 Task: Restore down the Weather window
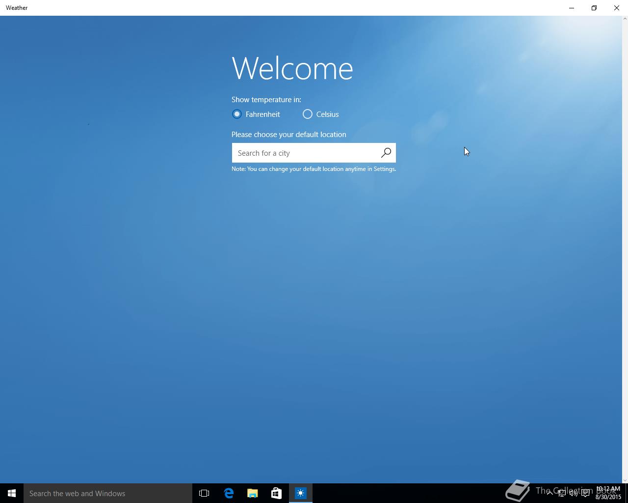[594, 8]
